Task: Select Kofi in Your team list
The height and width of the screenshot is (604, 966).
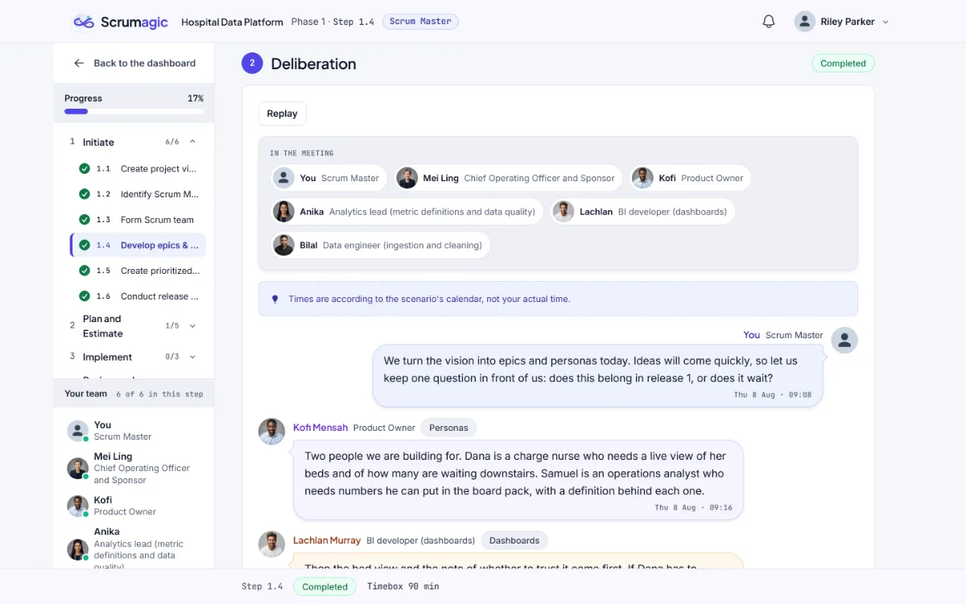Action: [x=134, y=506]
